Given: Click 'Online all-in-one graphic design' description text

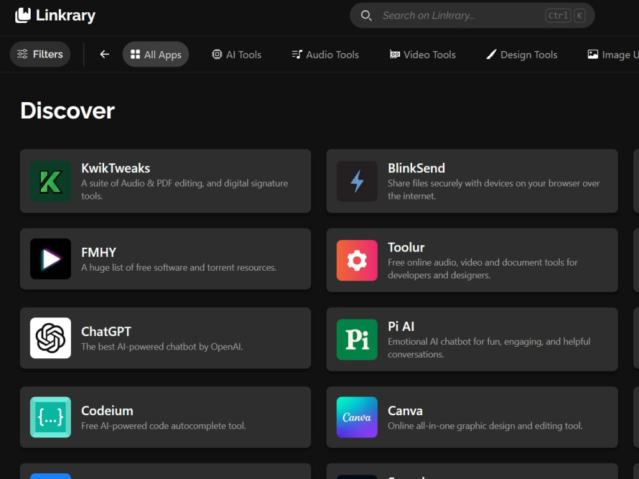Looking at the screenshot, I should pyautogui.click(x=485, y=425).
